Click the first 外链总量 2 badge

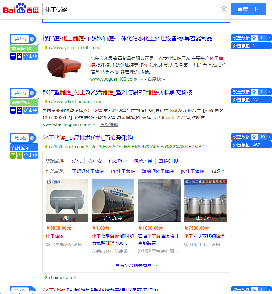pyautogui.click(x=251, y=46)
